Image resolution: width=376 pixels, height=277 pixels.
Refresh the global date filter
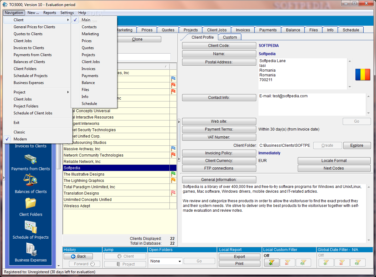pos(358,263)
